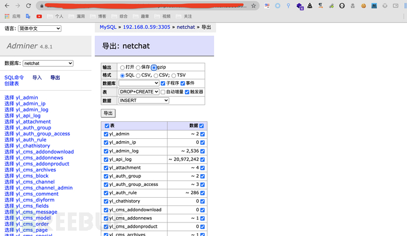Click the purple cube extension with badge
407x236 pixels.
[x=300, y=6]
